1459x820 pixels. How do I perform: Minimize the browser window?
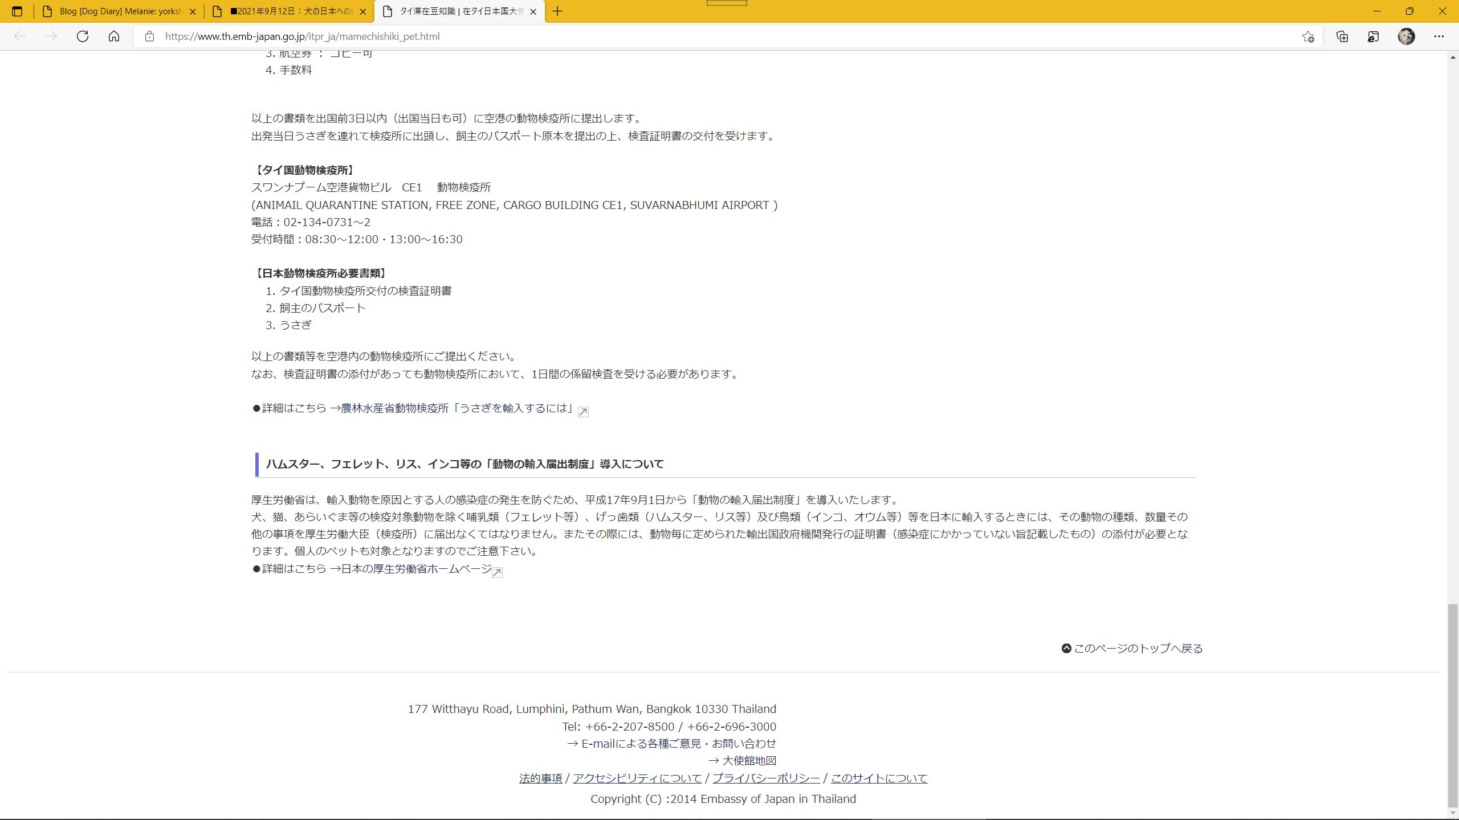coord(1377,11)
